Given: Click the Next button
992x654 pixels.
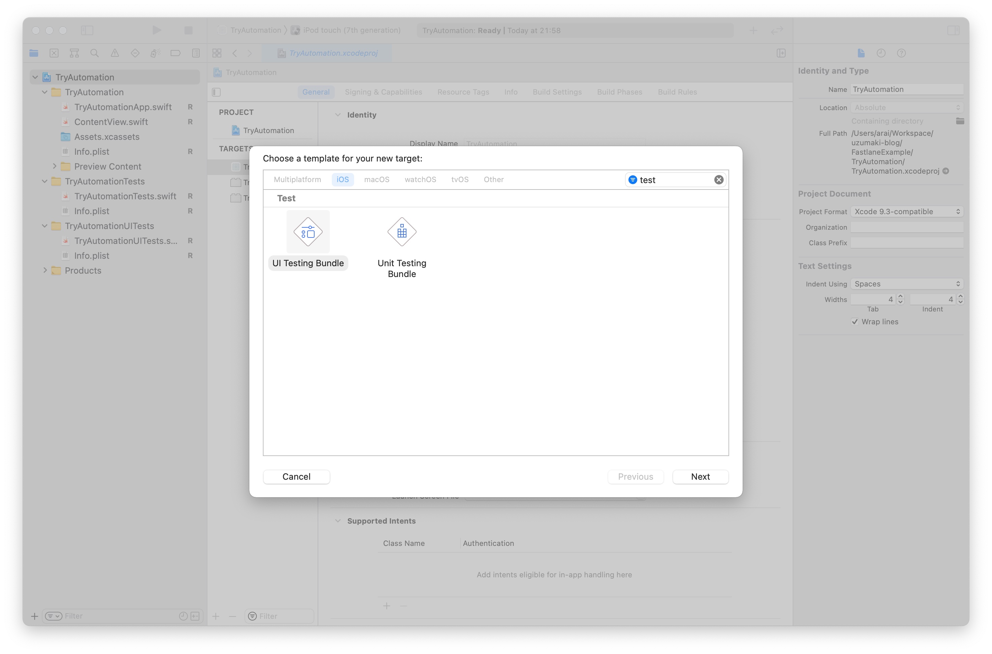Looking at the screenshot, I should [x=700, y=477].
